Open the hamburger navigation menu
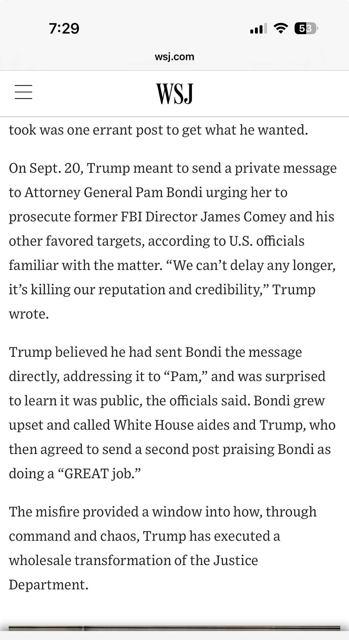 click(x=23, y=92)
